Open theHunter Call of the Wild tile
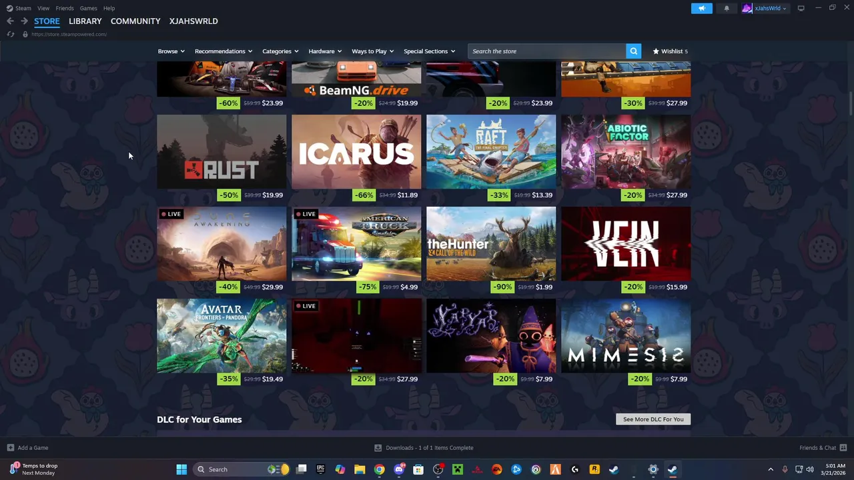Screen dimensions: 854x480 click(491, 243)
